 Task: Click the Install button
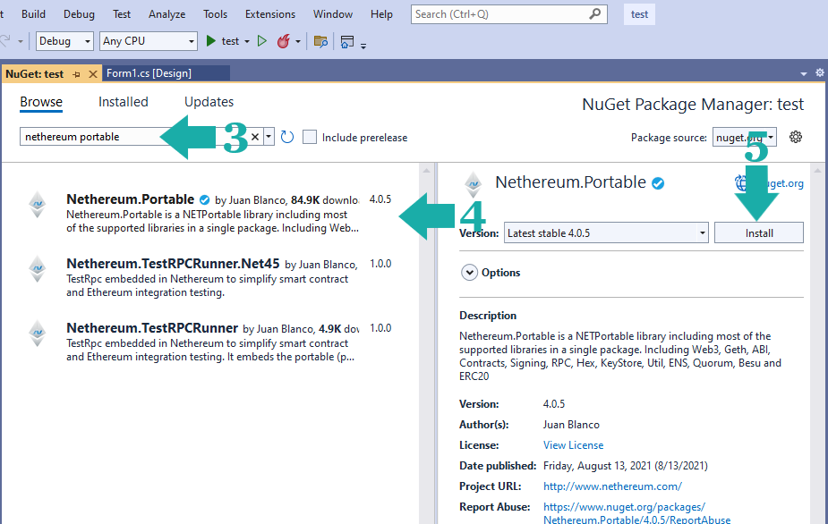point(758,232)
